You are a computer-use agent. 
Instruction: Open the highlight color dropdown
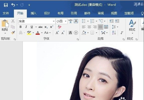click(33, 33)
